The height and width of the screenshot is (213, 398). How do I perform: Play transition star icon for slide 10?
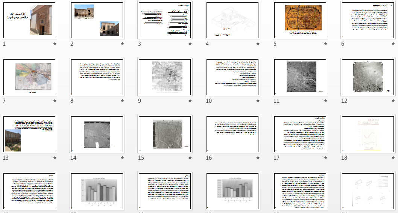tap(258, 100)
